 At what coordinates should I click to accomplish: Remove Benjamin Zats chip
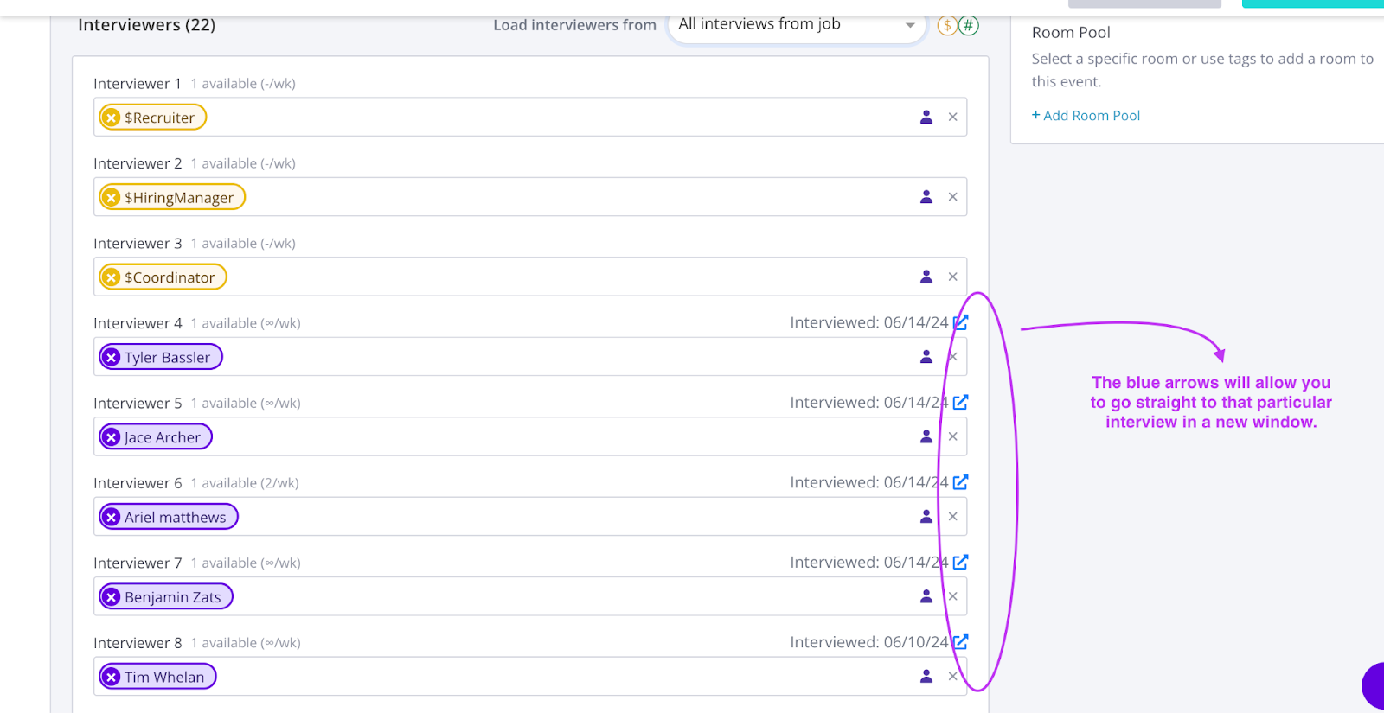(x=112, y=597)
